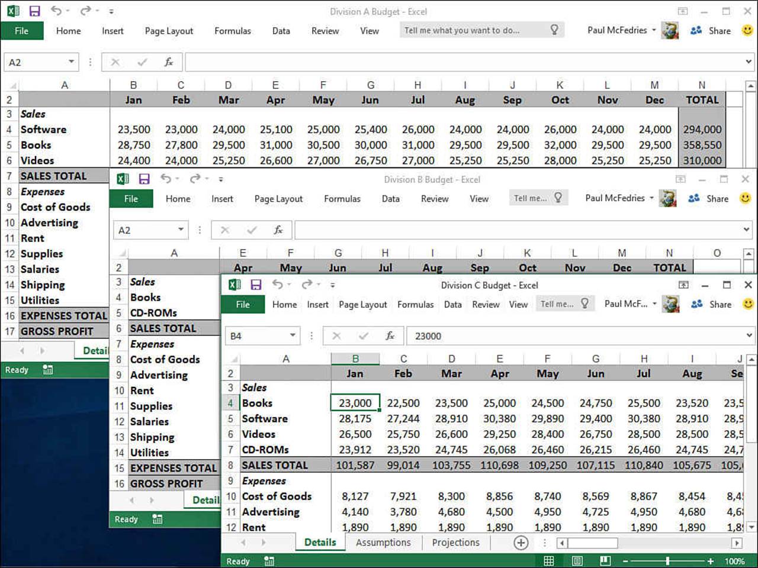
Task: Zoom out with the minus button in Division C
Action: point(625,561)
